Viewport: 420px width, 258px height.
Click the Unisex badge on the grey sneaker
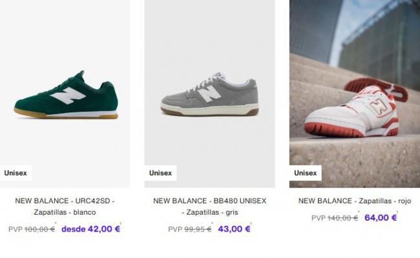click(160, 173)
